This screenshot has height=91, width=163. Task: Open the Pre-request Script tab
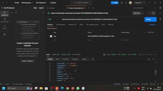click(x=92, y=25)
